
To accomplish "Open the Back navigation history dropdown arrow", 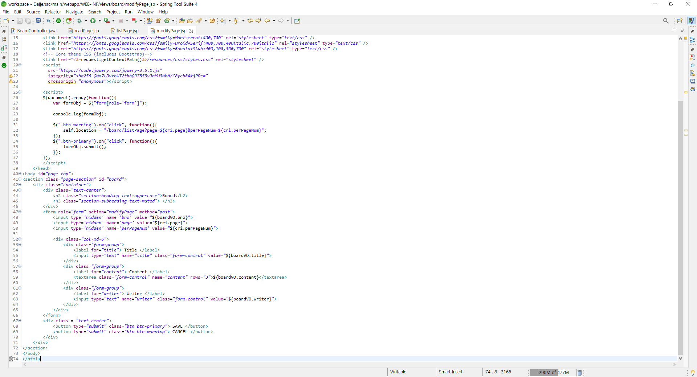I will click(274, 21).
